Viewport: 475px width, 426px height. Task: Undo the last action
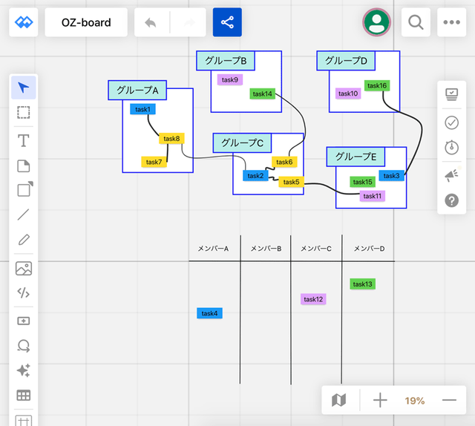(x=151, y=22)
